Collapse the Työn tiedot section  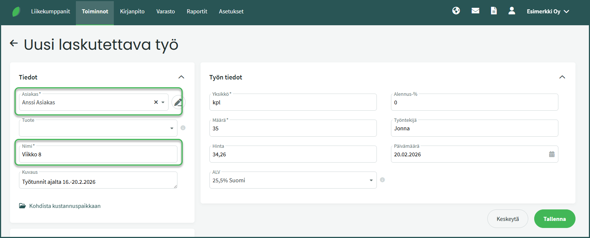[x=562, y=77]
